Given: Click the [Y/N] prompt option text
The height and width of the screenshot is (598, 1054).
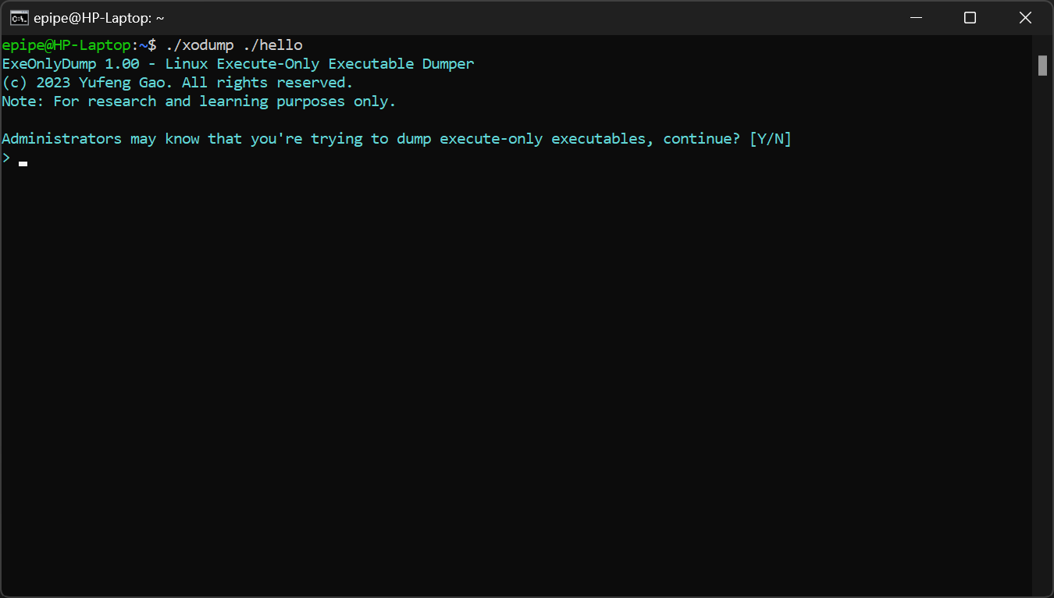Looking at the screenshot, I should [770, 139].
